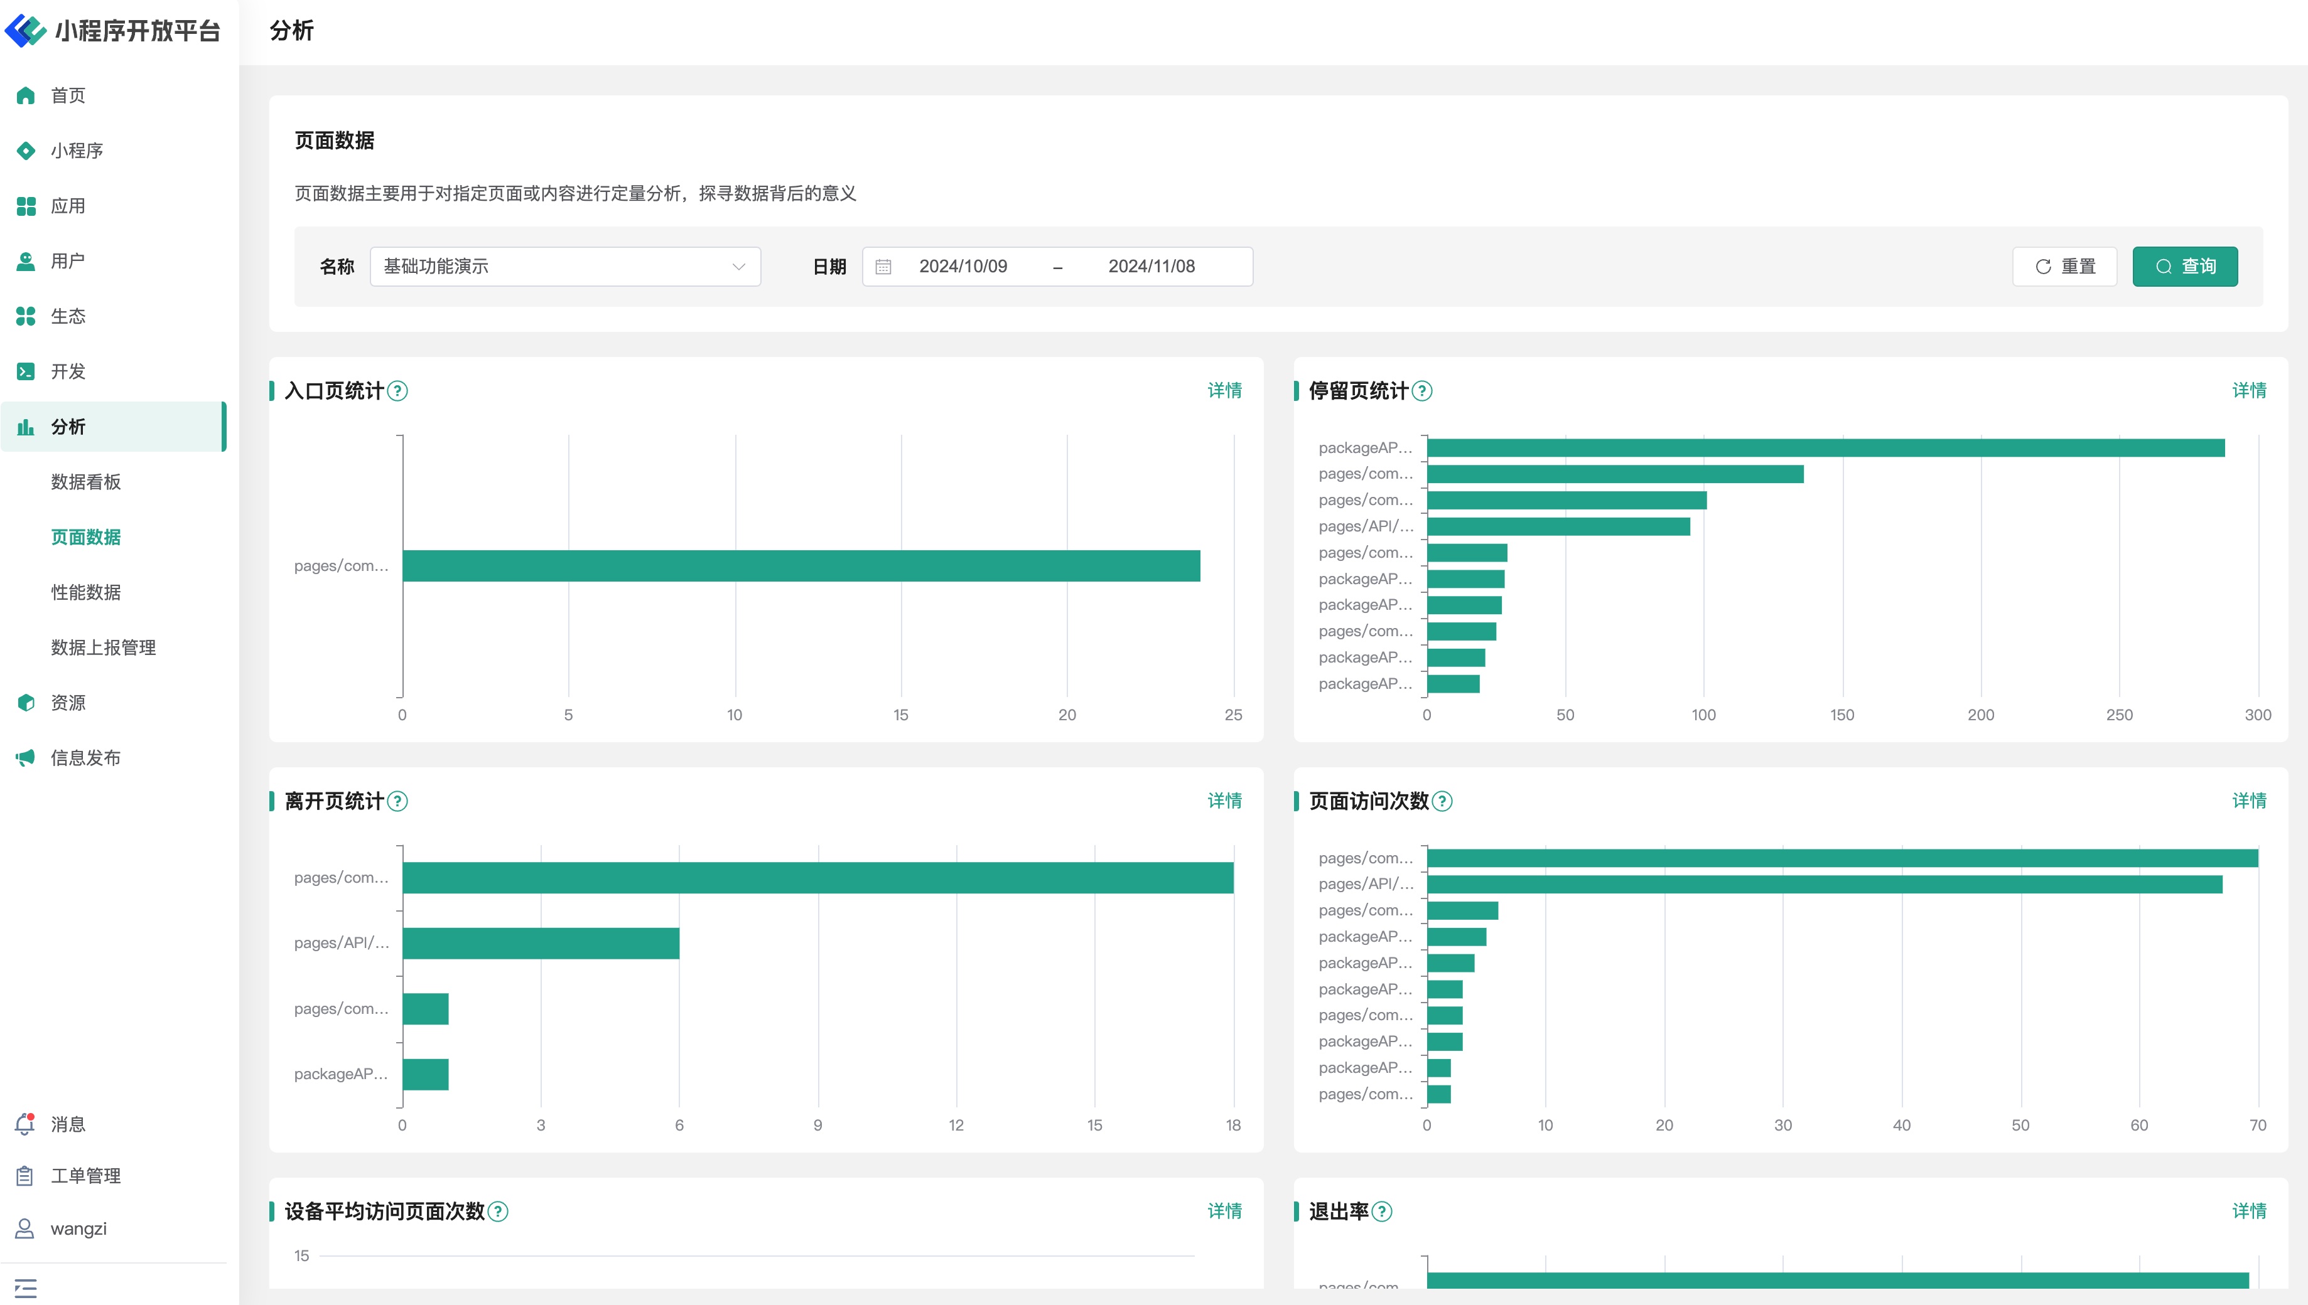The height and width of the screenshot is (1305, 2308).
Task: Click the 小程序 diamond icon in sidebar
Action: pyautogui.click(x=26, y=151)
